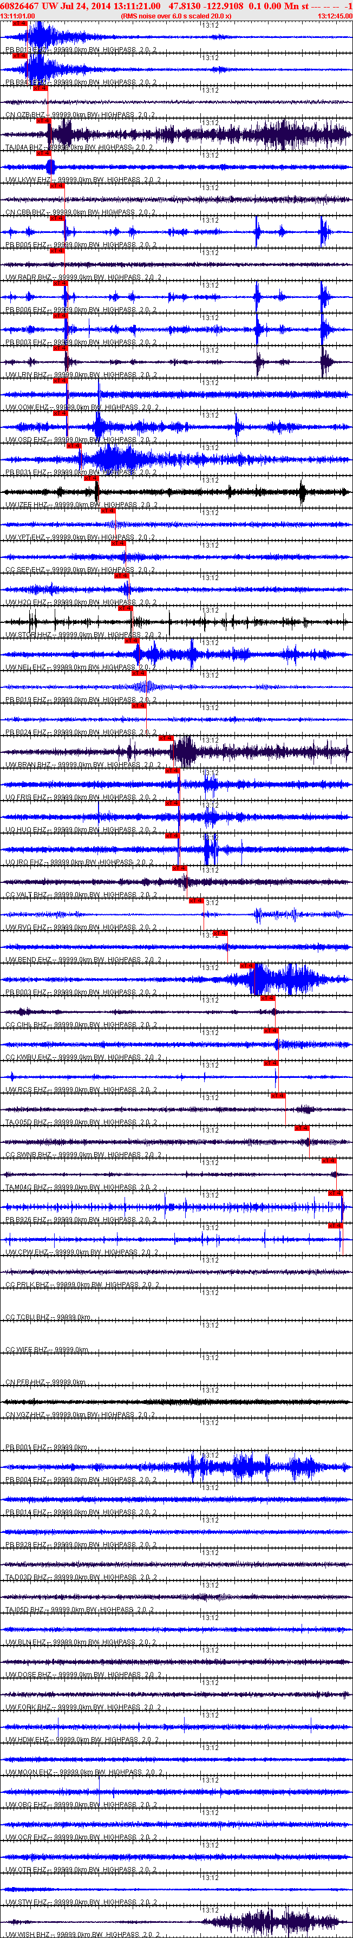Click the start time 13:11:01.00 label
The height and width of the screenshot is (1938, 353).
pos(17,16)
